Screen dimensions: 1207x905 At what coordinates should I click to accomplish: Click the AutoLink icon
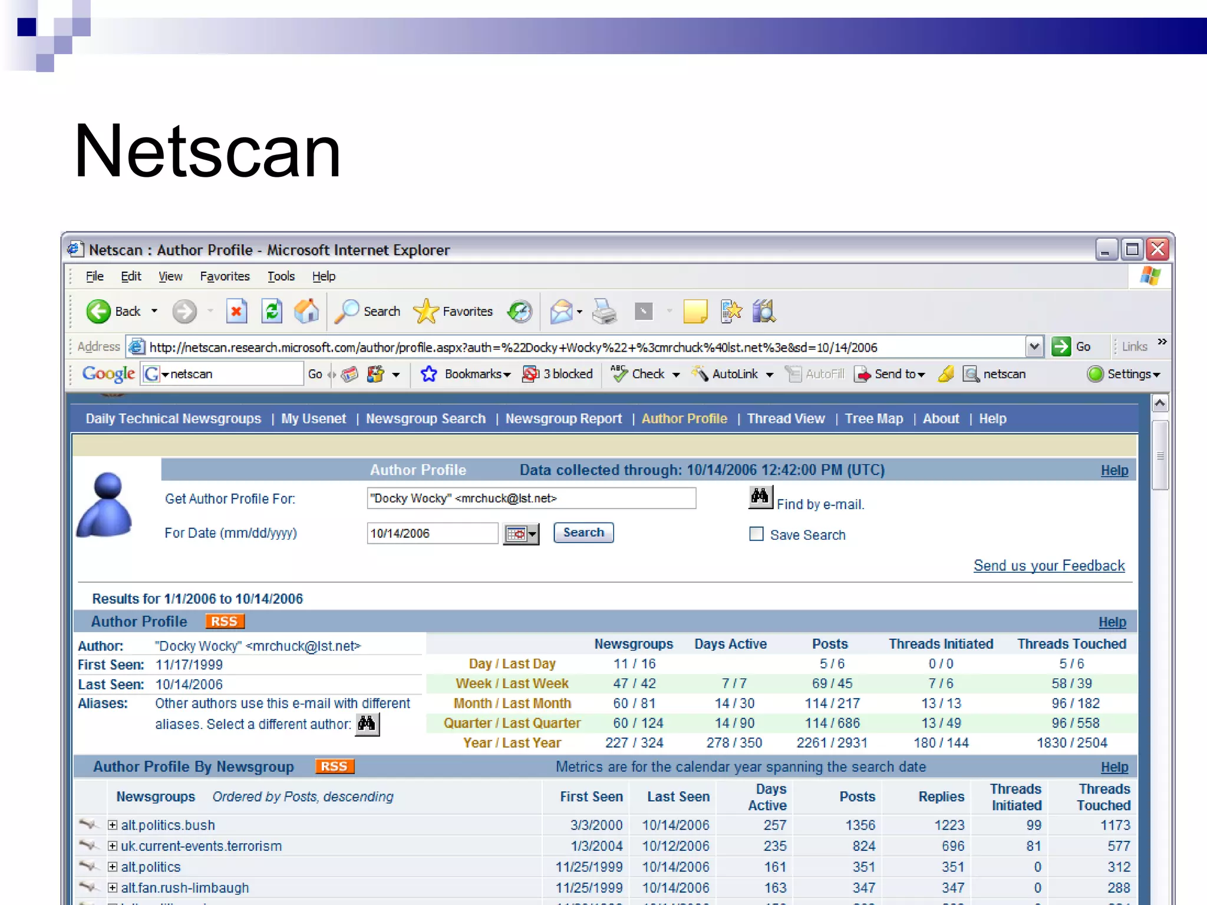[700, 374]
